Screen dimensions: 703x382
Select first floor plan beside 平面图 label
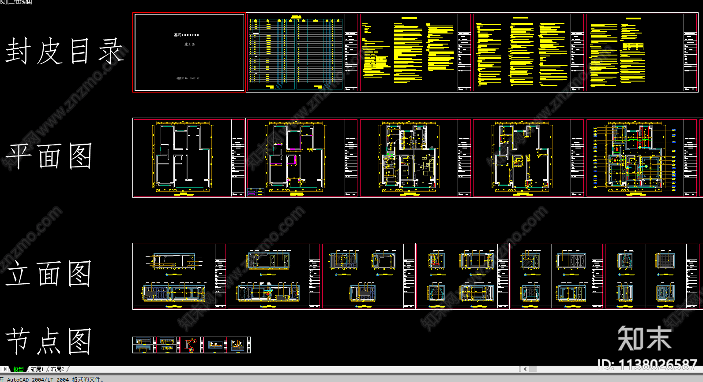[x=189, y=158]
